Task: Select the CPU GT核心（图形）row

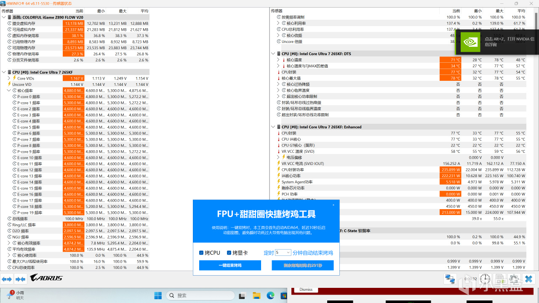Action: (x=398, y=145)
